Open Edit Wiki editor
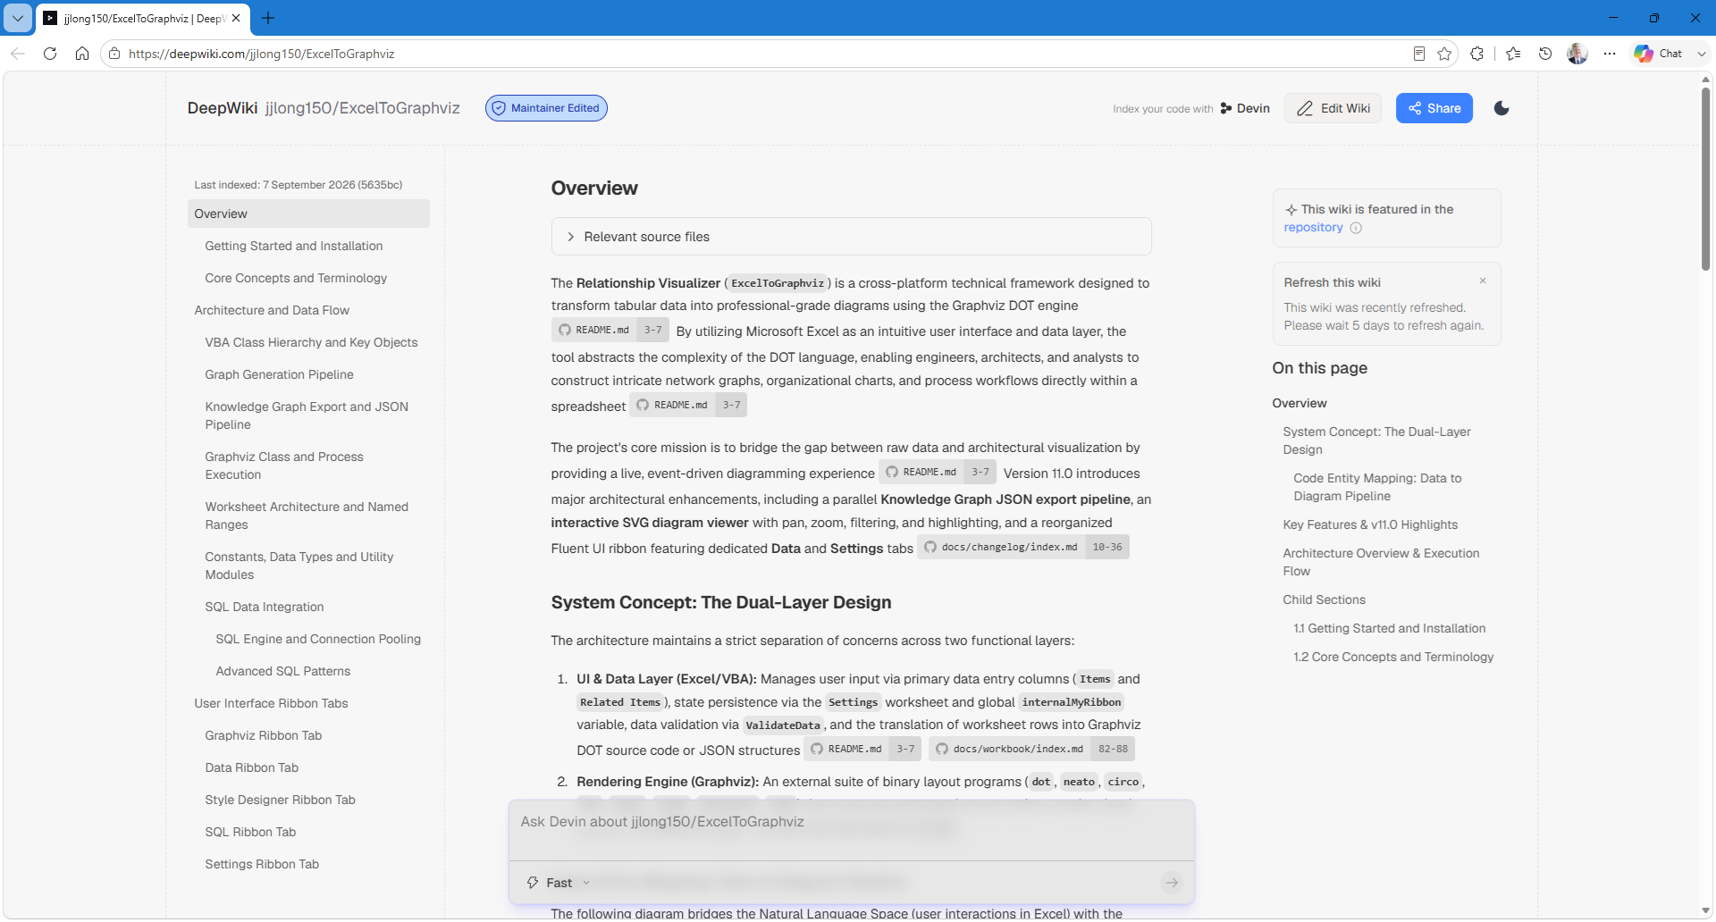 tap(1333, 108)
